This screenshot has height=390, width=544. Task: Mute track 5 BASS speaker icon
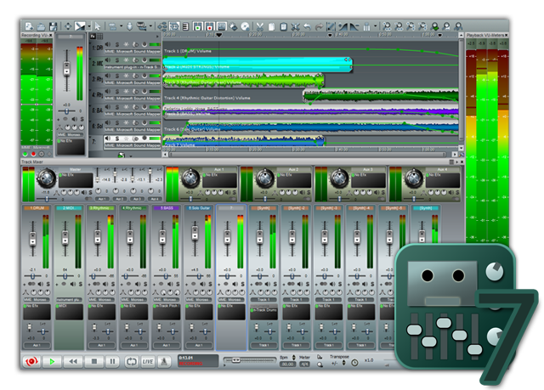(108, 107)
